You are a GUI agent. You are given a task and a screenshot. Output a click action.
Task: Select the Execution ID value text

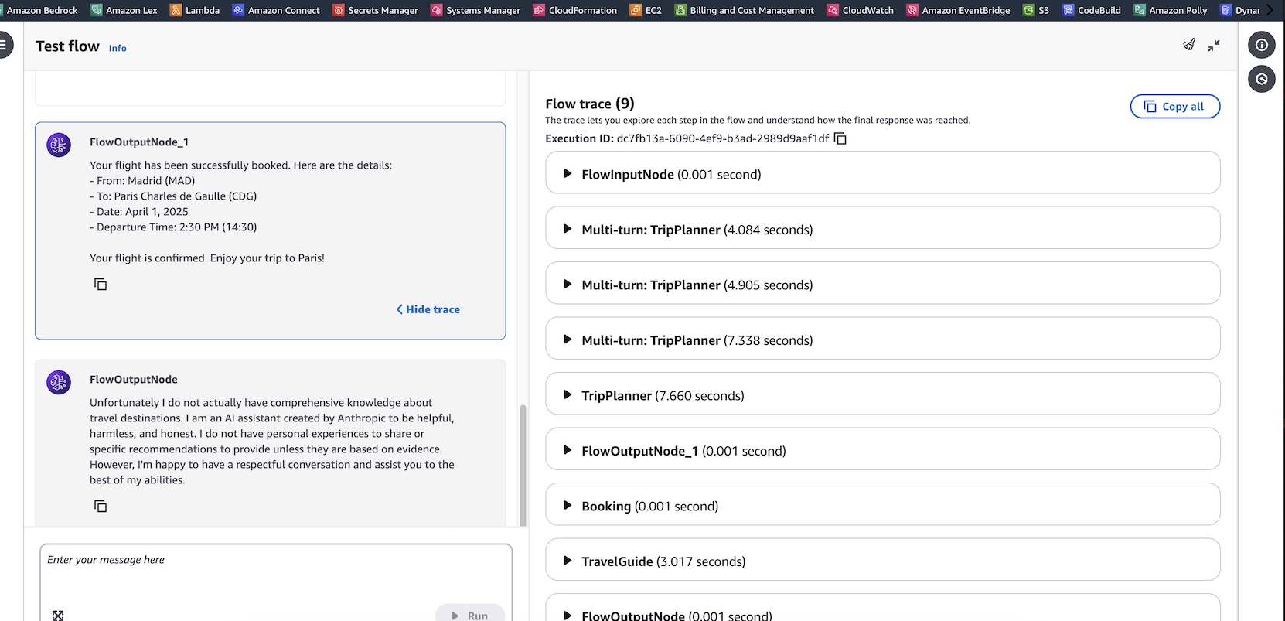(722, 138)
